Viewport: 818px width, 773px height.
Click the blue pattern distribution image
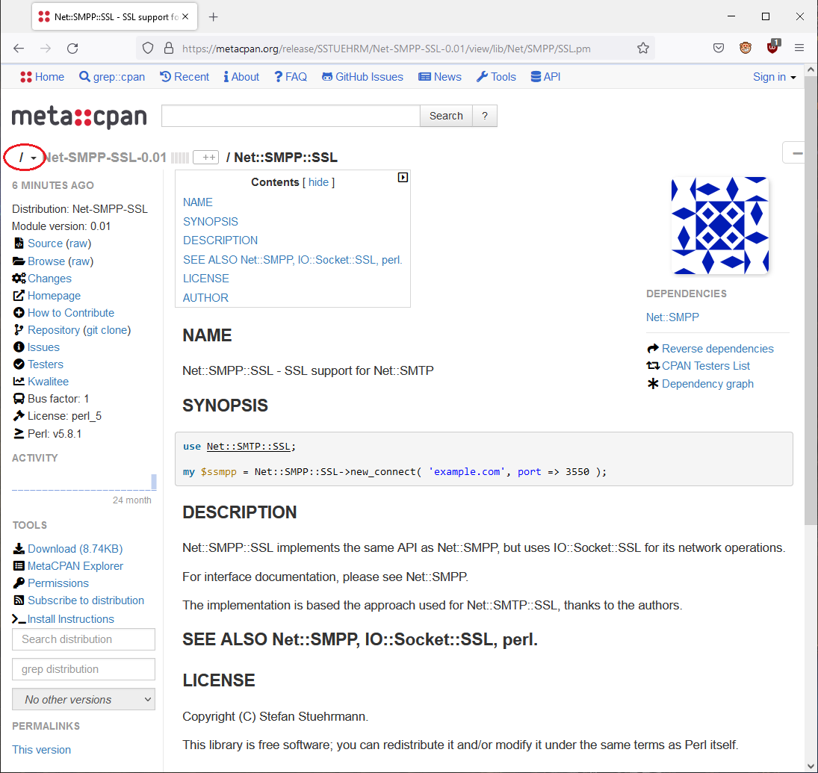pyautogui.click(x=719, y=225)
